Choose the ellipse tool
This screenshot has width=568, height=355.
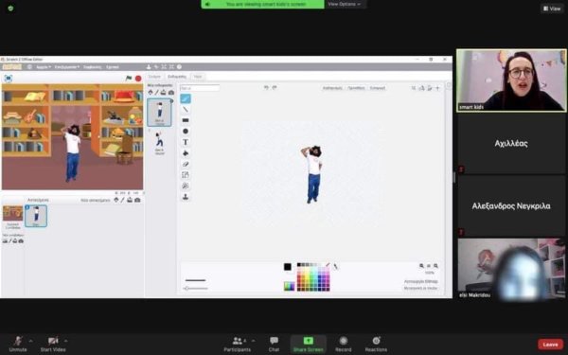pos(186,132)
